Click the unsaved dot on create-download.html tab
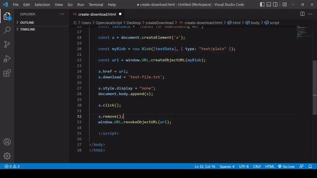 coord(120,14)
